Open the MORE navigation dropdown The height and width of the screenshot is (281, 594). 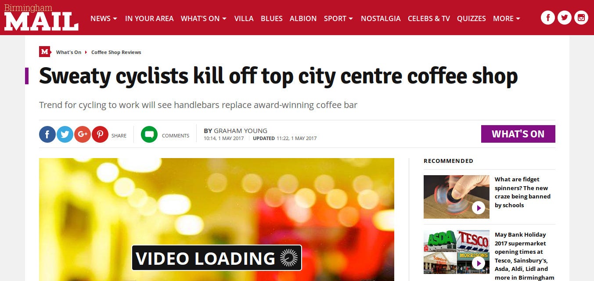click(507, 18)
